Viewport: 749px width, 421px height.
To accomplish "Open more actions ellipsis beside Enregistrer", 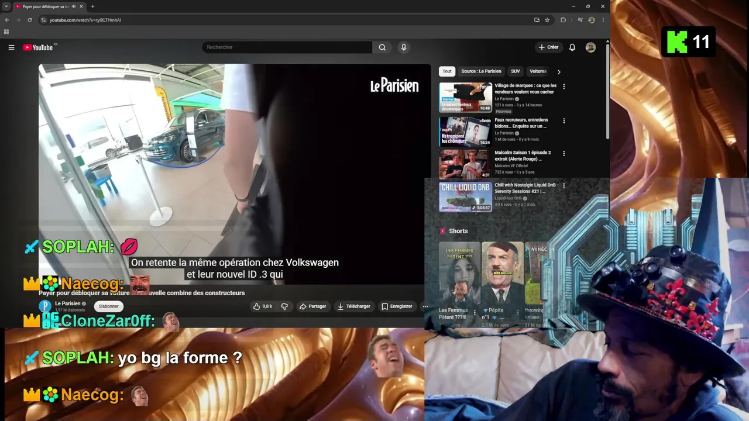I will coord(425,306).
